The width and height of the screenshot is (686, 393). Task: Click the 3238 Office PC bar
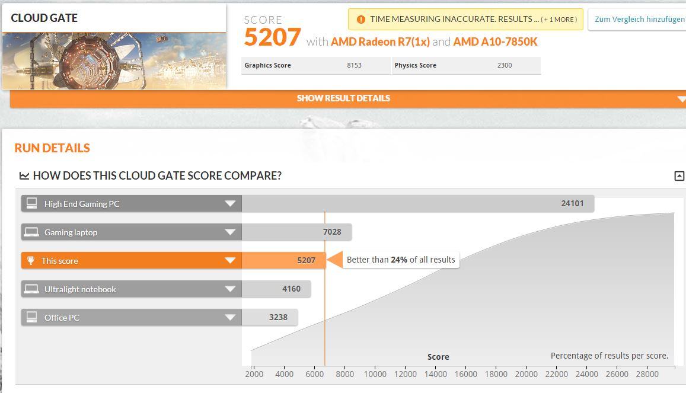point(270,317)
